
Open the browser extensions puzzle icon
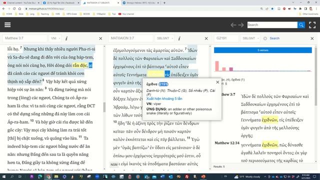(300, 9)
